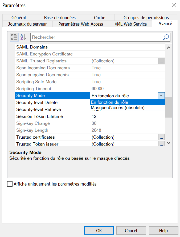
Task: Sort the properties alphabetically
Action: (23, 37)
